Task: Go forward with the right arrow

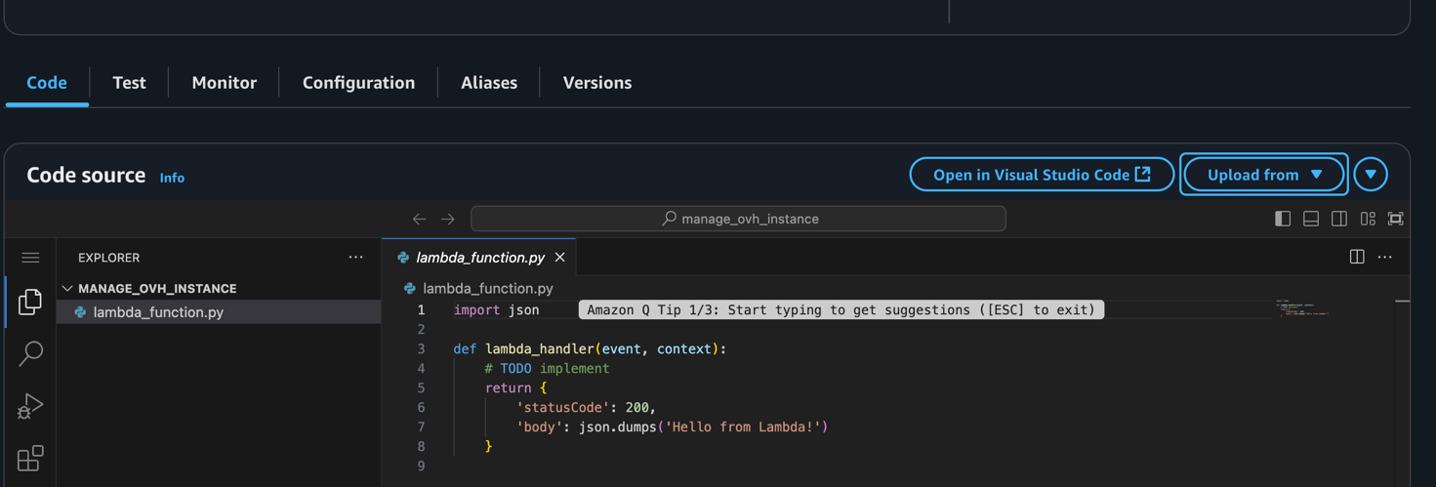Action: point(448,219)
